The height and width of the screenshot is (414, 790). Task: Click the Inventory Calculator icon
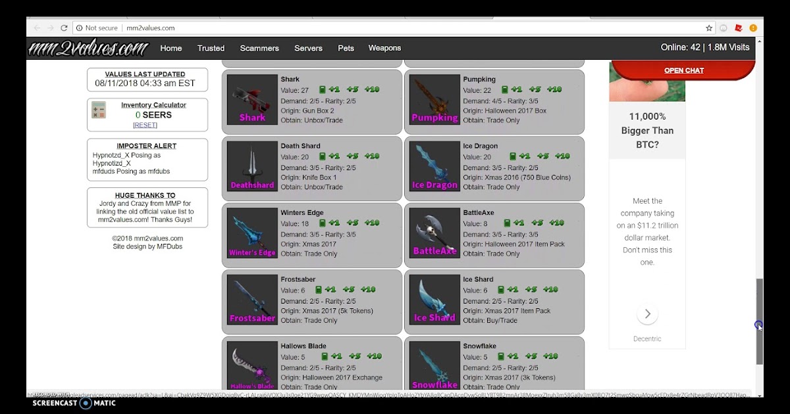click(99, 110)
